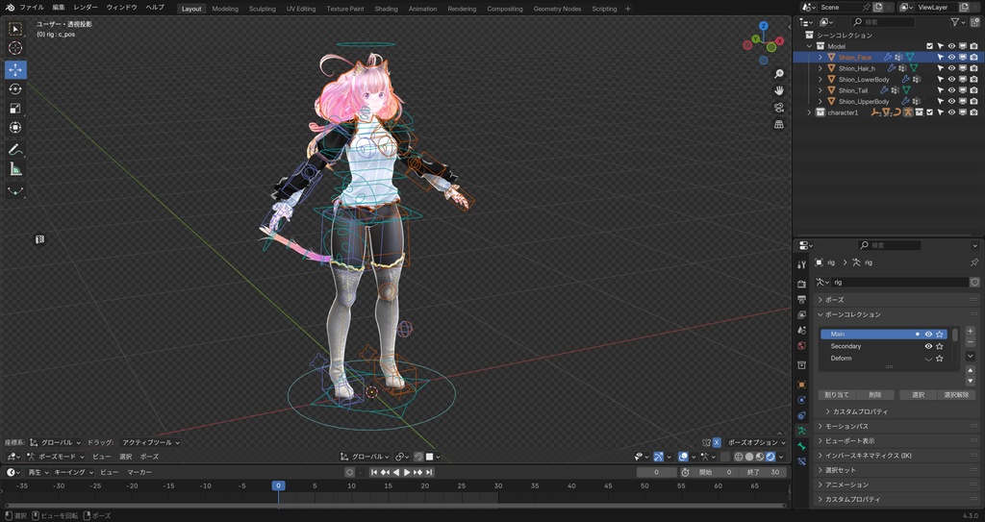
Task: Open the ポーズモード mode dropdown
Action: [x=55, y=457]
